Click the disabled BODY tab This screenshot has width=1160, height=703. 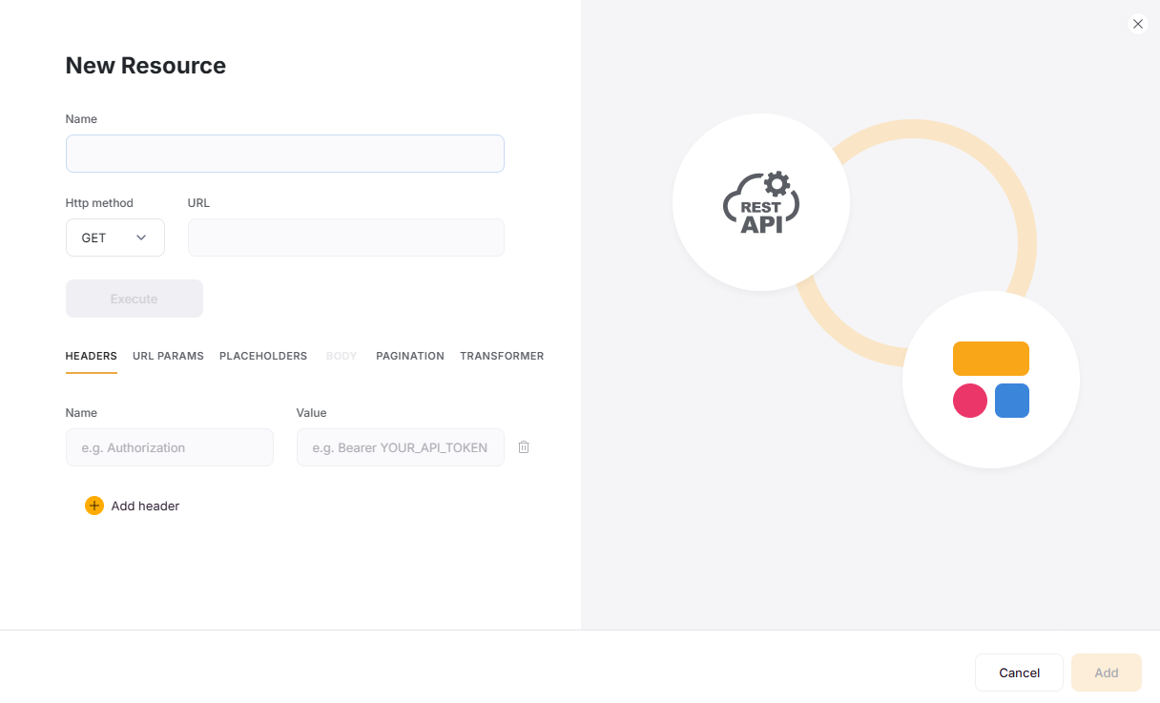click(342, 356)
